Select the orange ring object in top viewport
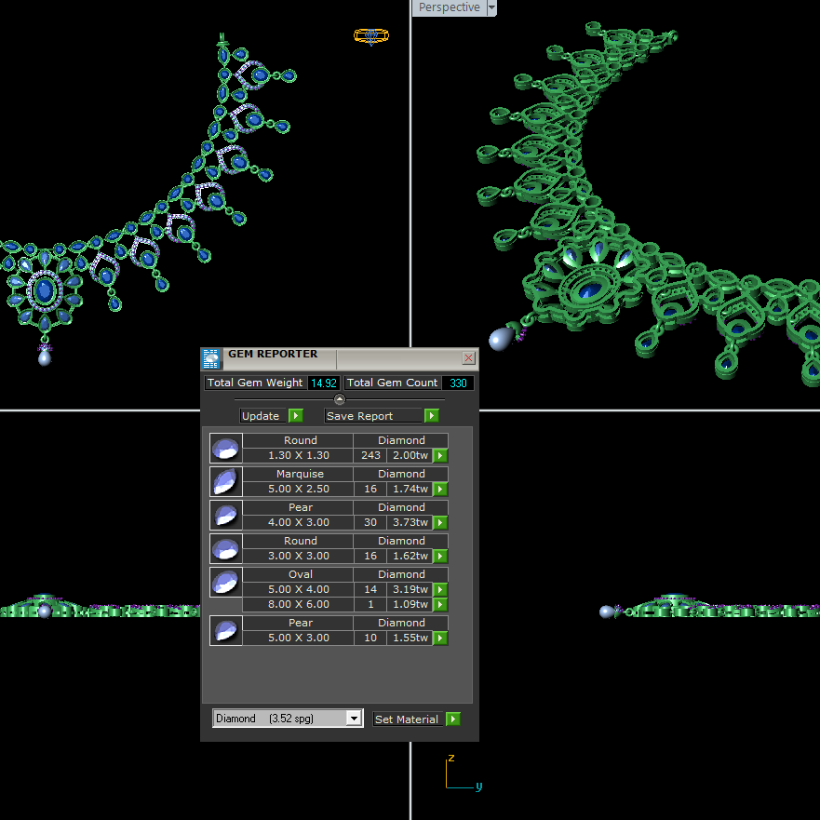Screen dimensions: 820x820 (370, 36)
